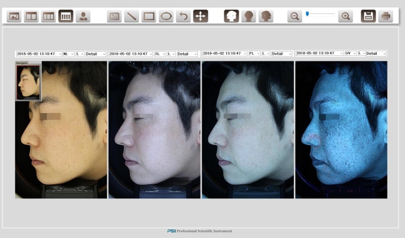
Task: Open the patient profile icon
Action: point(83,16)
